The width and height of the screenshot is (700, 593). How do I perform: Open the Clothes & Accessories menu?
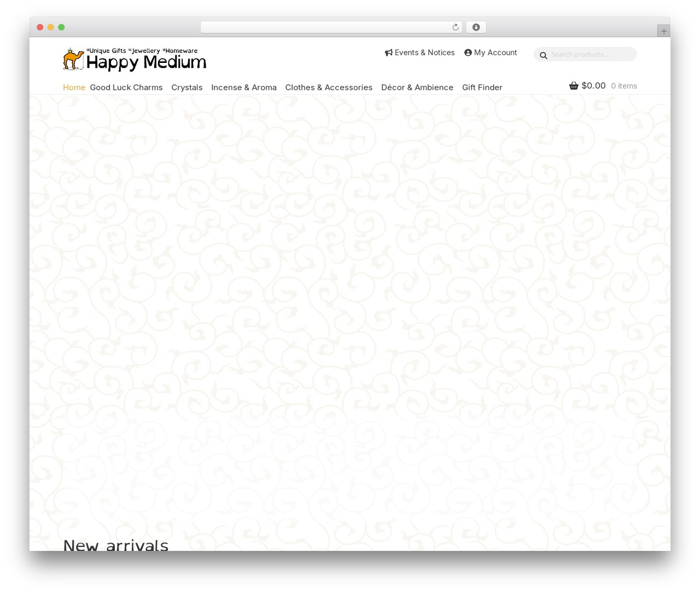pyautogui.click(x=329, y=88)
